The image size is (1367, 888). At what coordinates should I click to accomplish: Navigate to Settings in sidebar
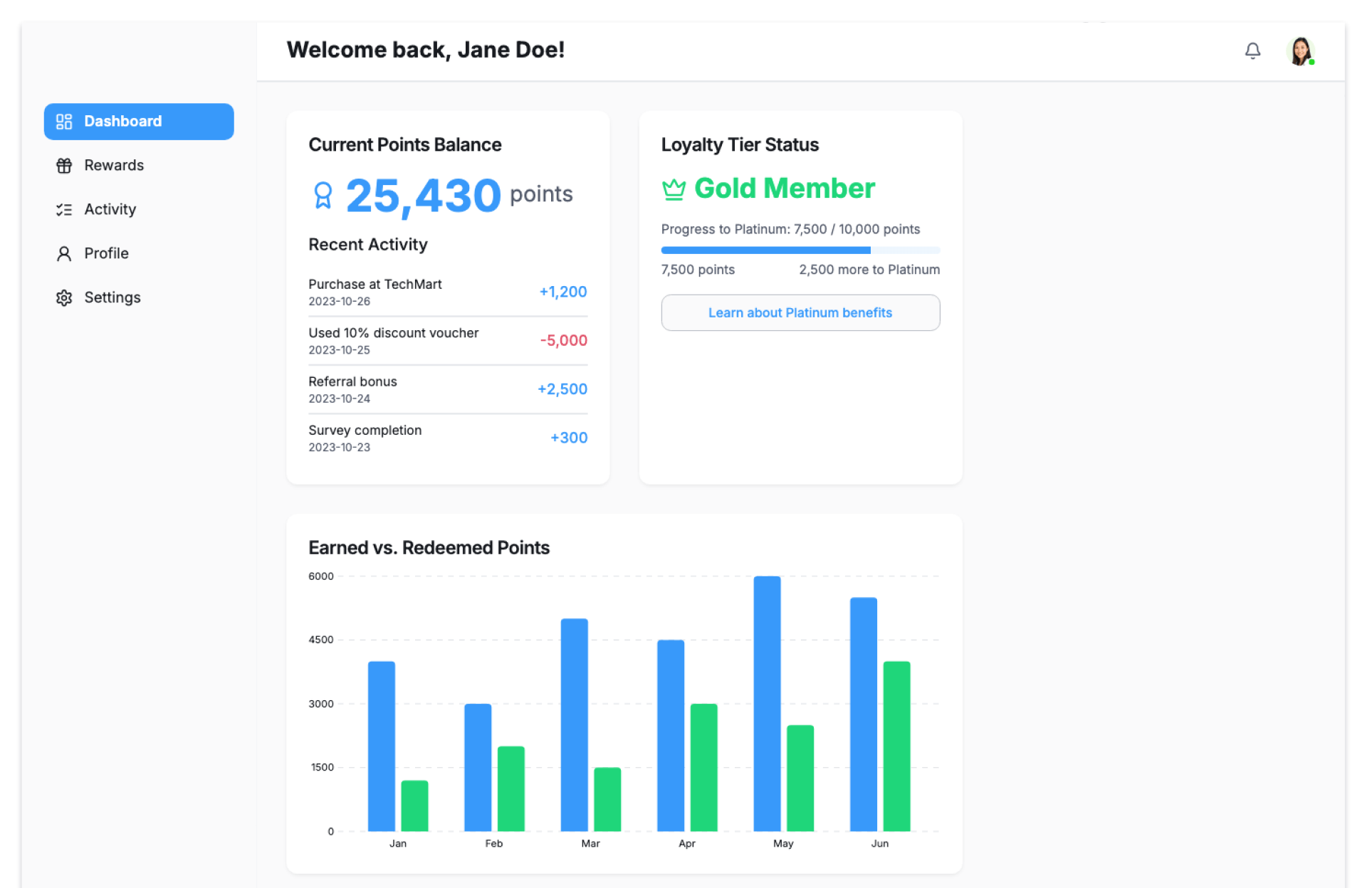coord(112,298)
